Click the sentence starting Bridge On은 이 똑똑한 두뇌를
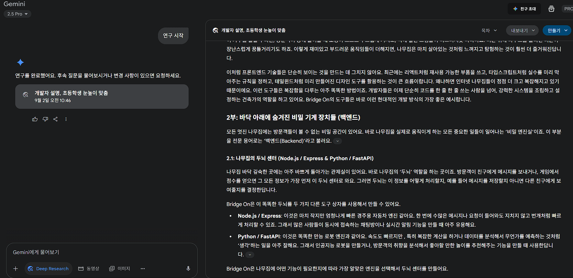This screenshot has height=278, width=573. coord(314,204)
